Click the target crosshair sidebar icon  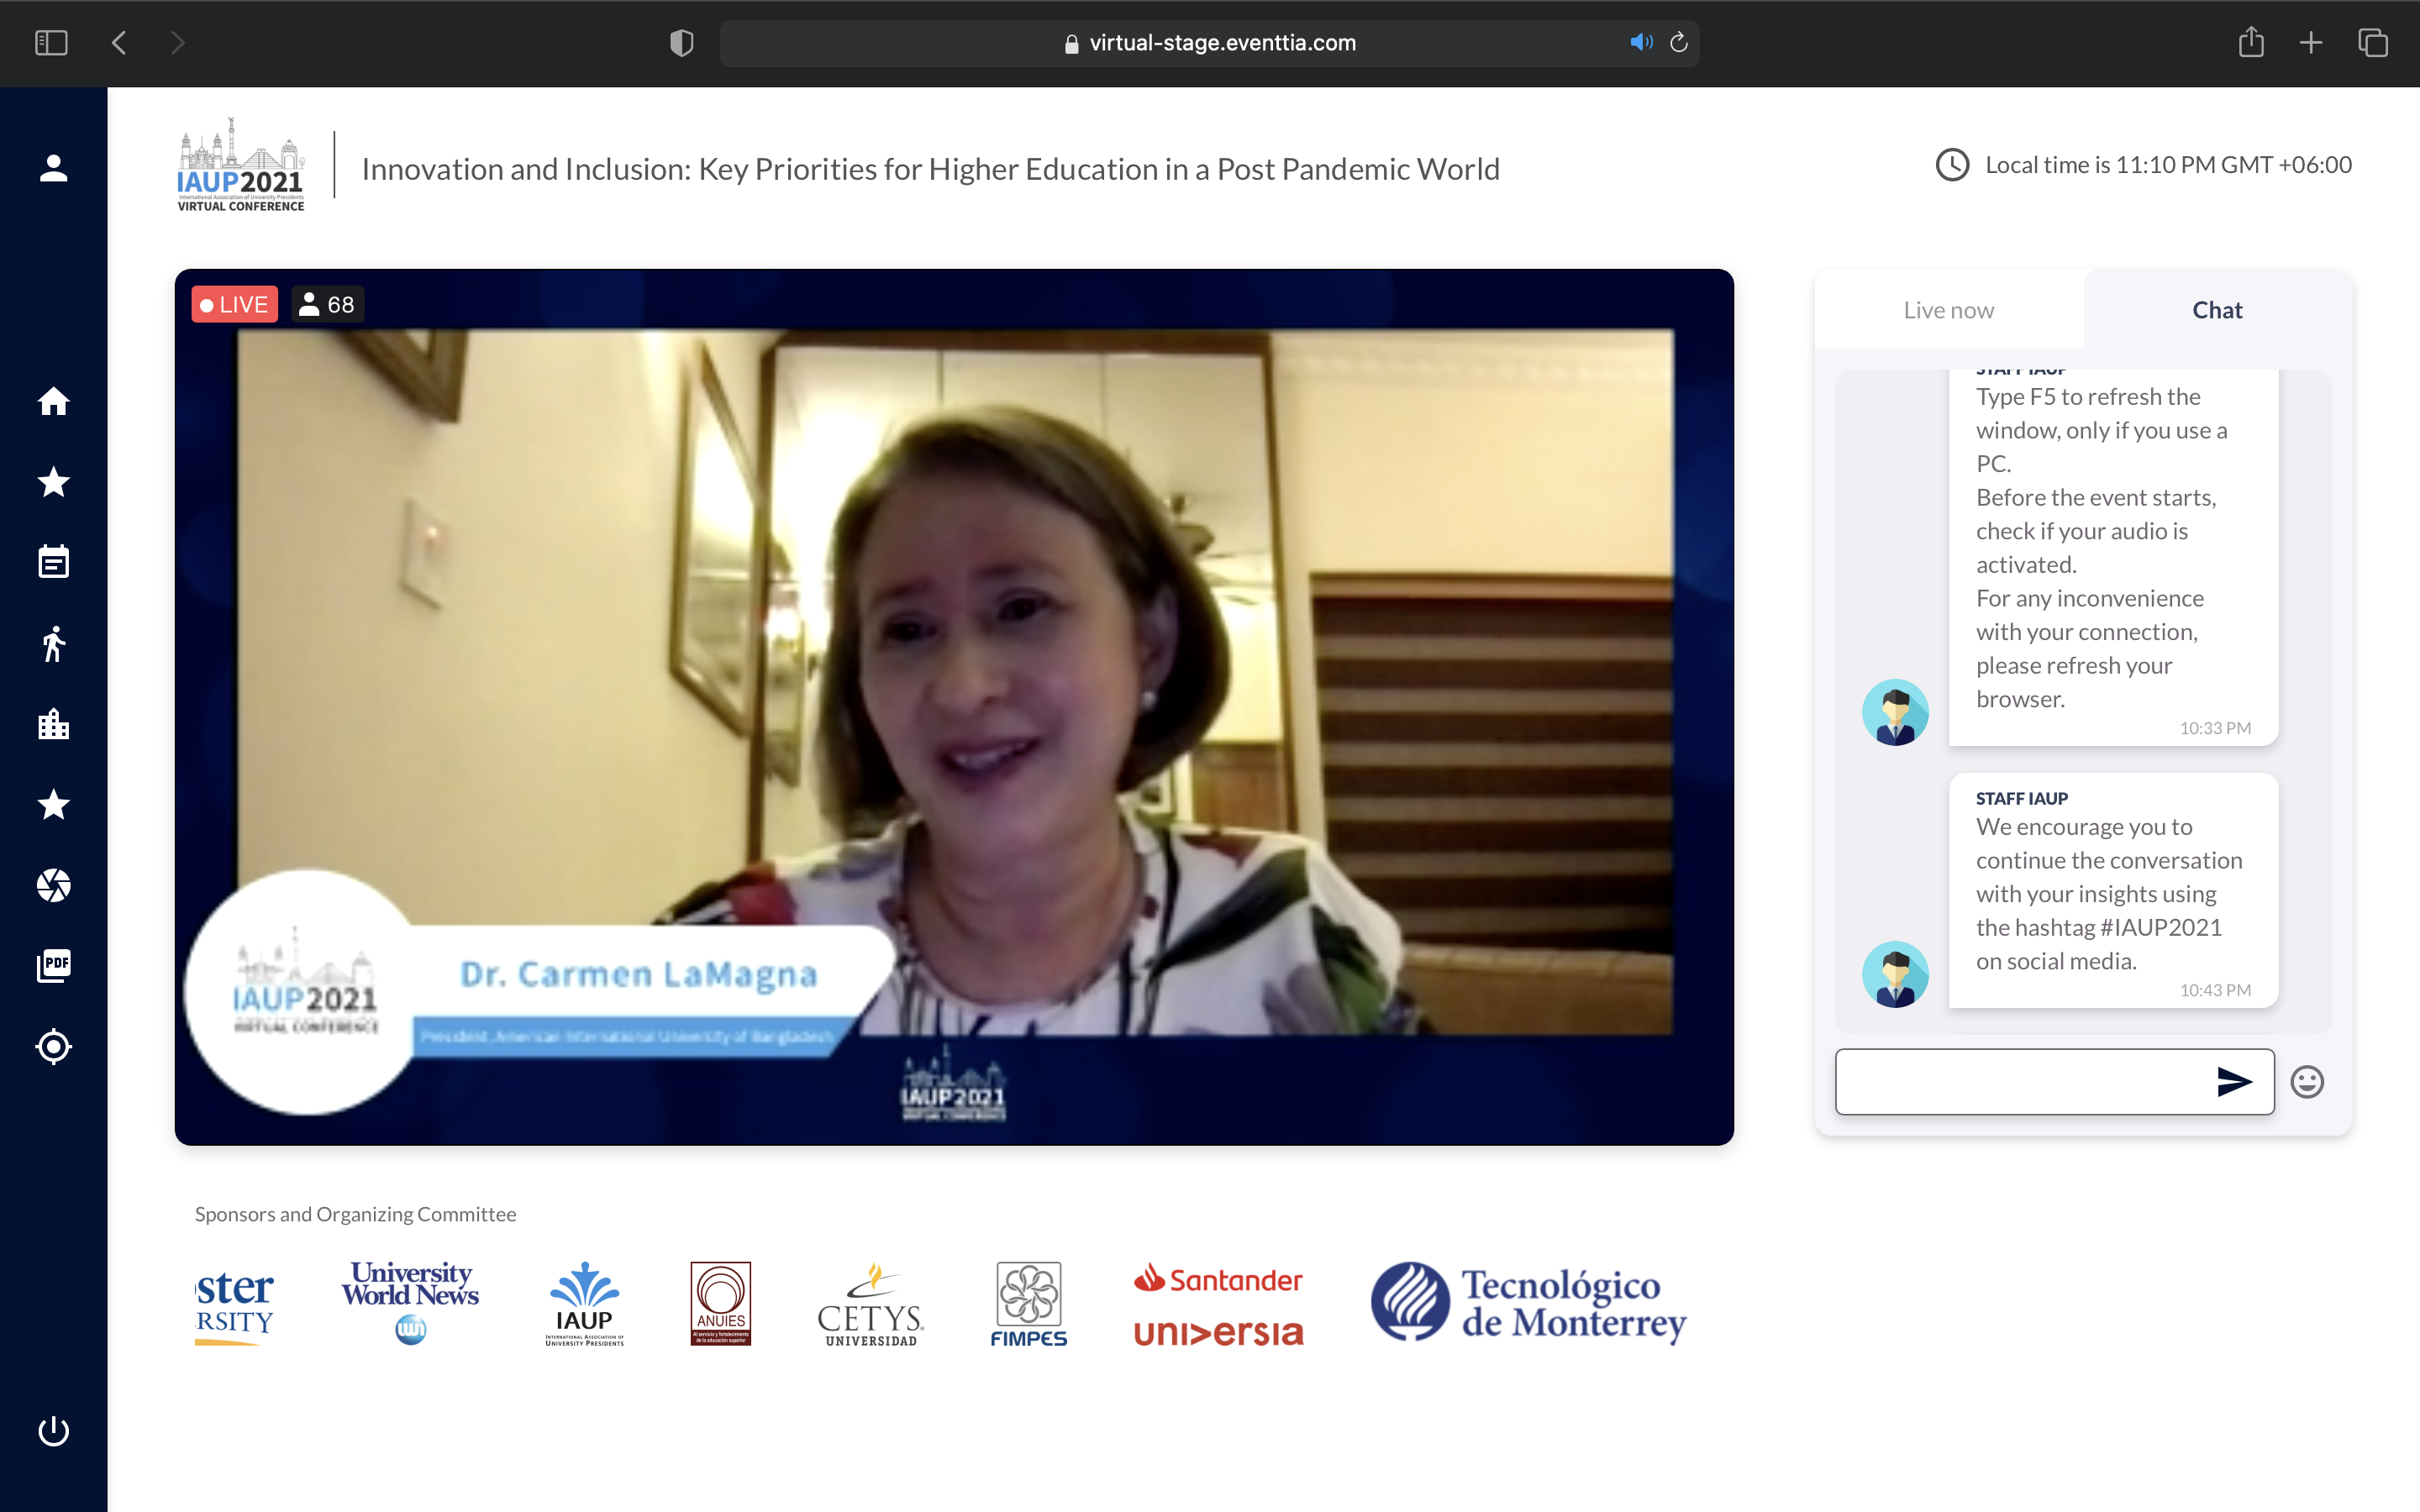(x=53, y=1047)
